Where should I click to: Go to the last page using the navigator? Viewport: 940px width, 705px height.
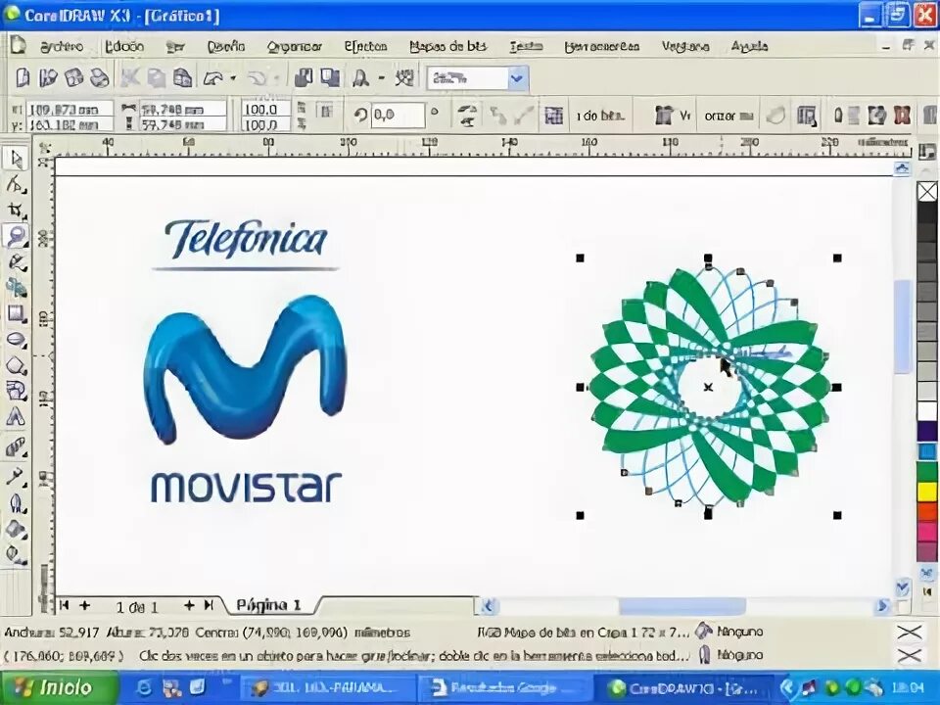pos(209,605)
